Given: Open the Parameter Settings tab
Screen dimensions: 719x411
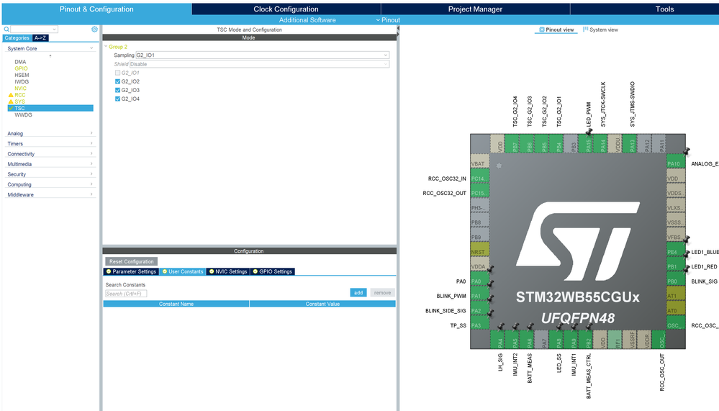Looking at the screenshot, I should [x=131, y=271].
